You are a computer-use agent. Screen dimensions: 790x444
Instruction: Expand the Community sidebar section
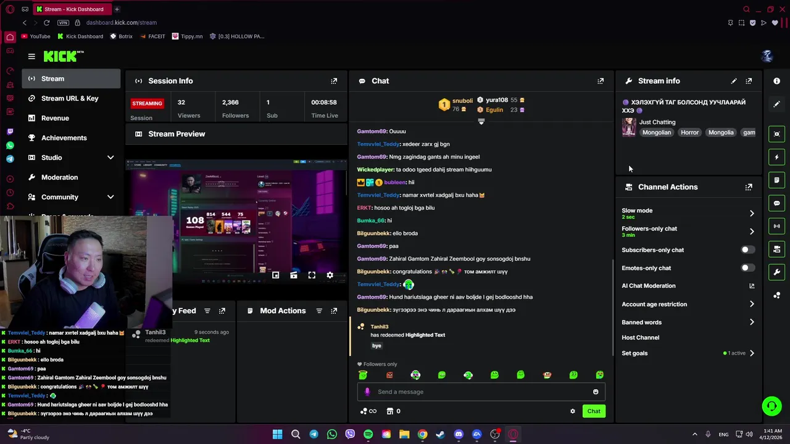110,197
